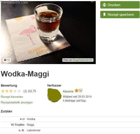Image resolution: width=140 pixels, height=134 pixels.
Task: Click the Wodka-Maggi shot glass photo
Action: pyautogui.click(x=48, y=33)
